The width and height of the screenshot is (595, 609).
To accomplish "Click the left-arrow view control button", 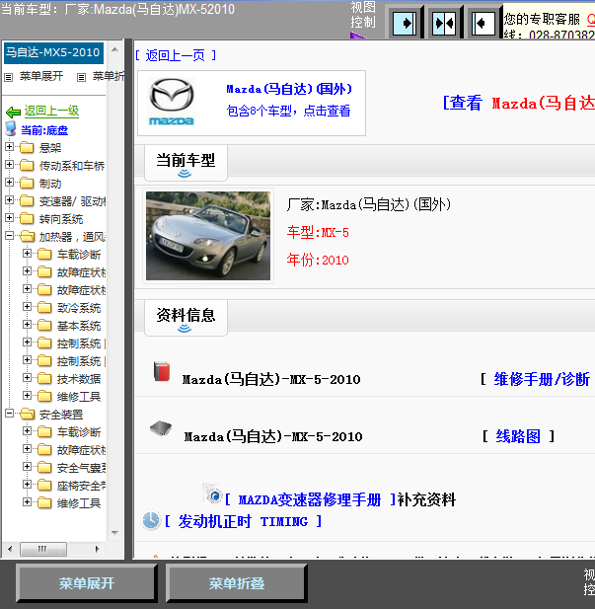I will [483, 24].
